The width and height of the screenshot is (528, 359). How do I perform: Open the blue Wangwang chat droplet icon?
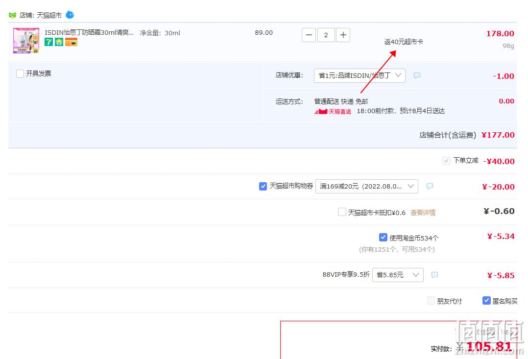pyautogui.click(x=70, y=15)
